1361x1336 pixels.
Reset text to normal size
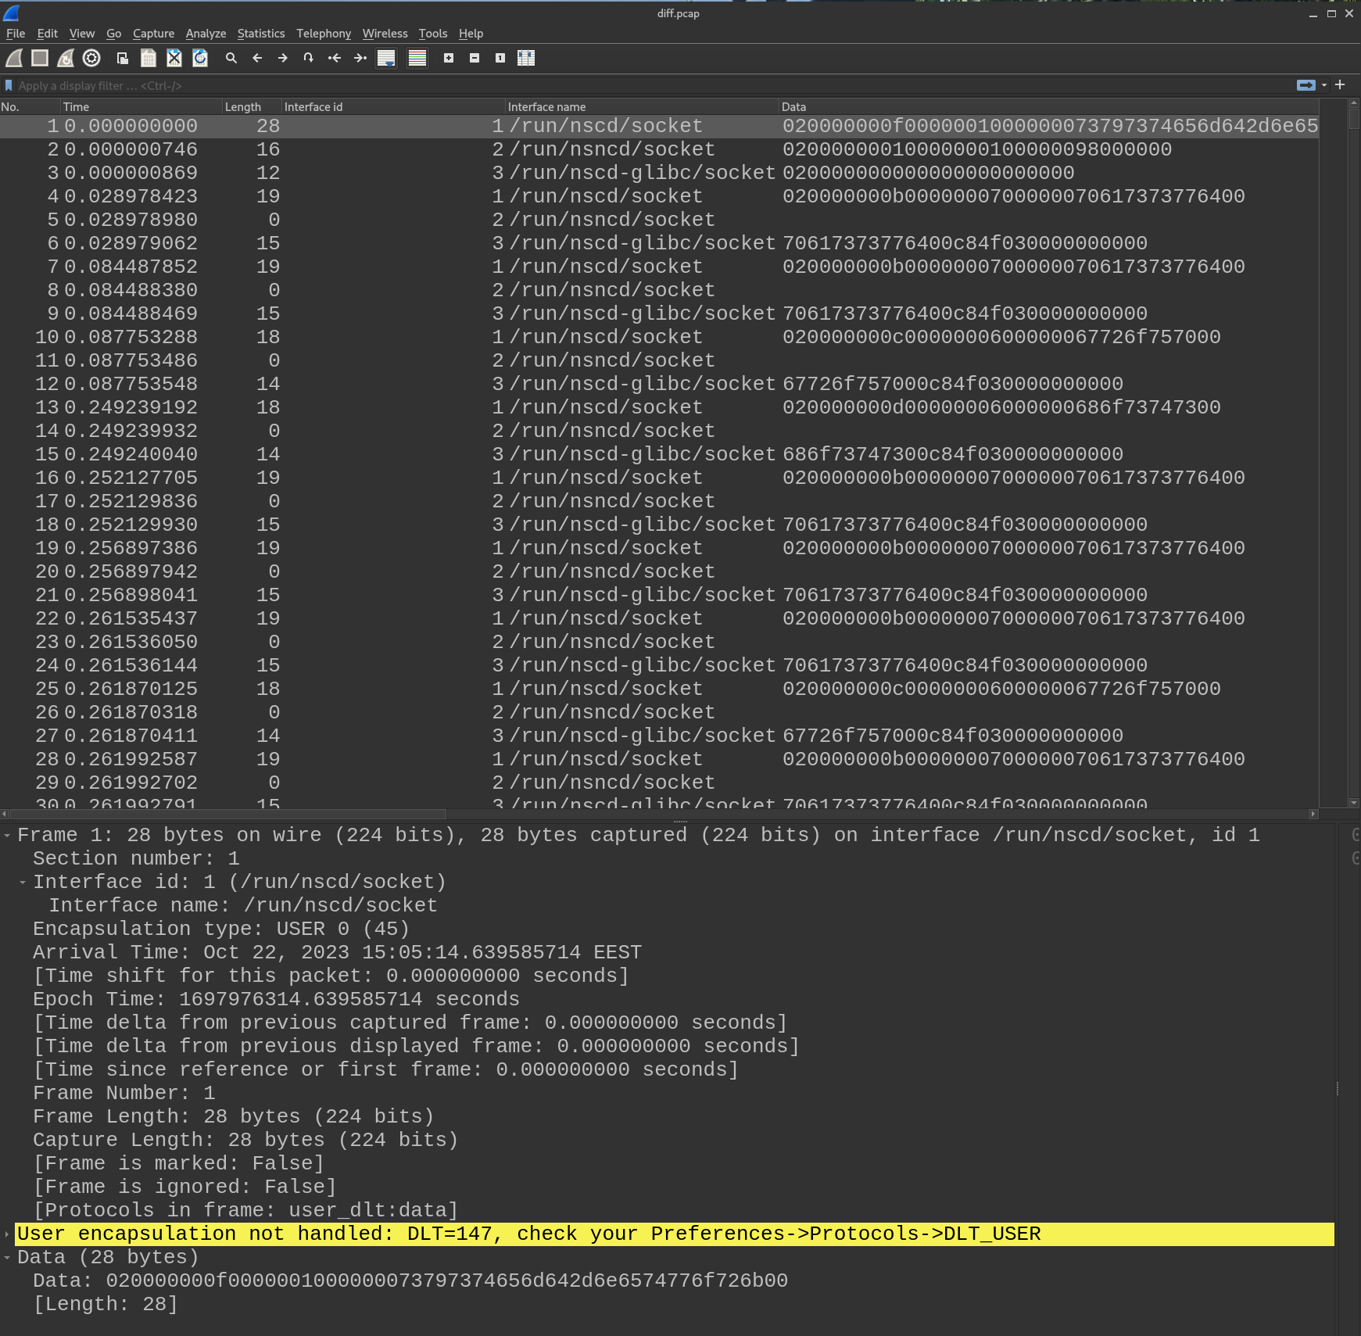[x=500, y=58]
